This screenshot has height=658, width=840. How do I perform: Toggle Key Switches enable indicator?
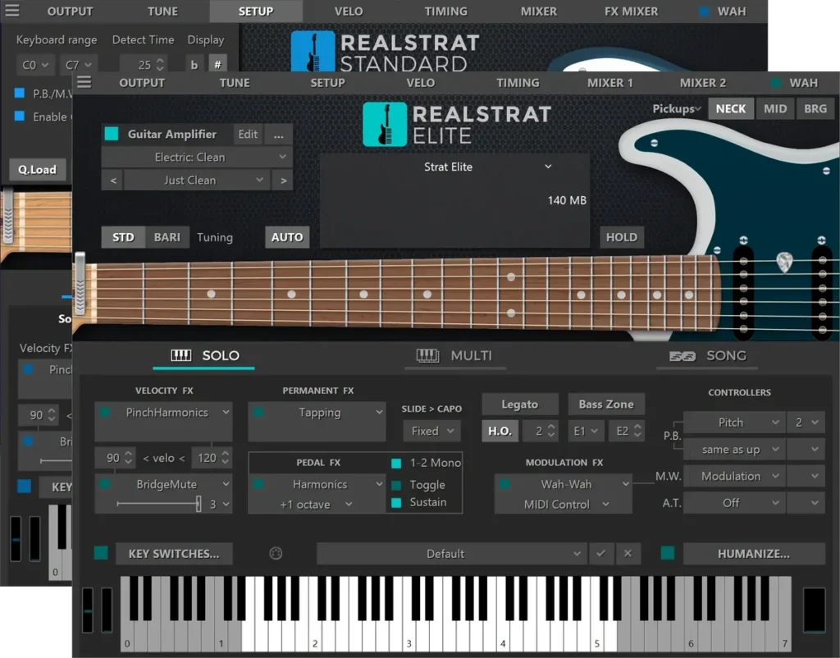tap(101, 553)
